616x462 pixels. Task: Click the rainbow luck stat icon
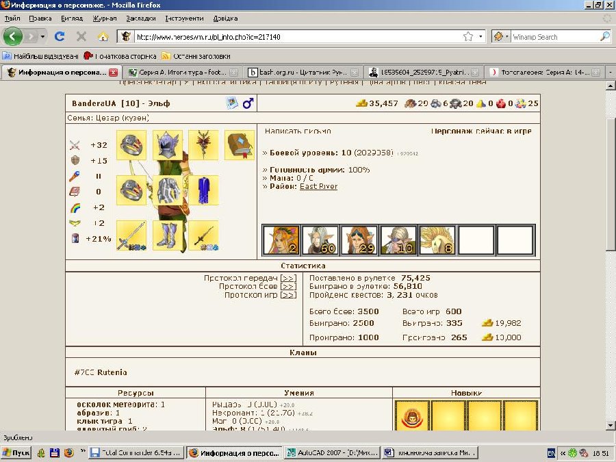click(75, 207)
